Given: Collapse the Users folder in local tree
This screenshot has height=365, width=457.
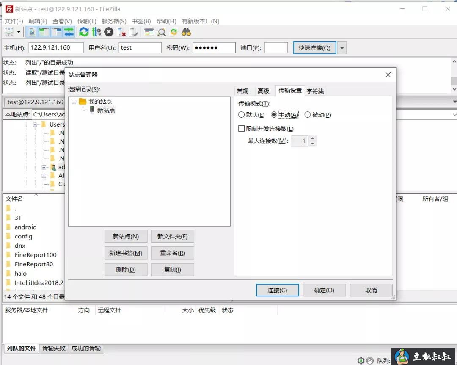Looking at the screenshot, I should (35, 124).
